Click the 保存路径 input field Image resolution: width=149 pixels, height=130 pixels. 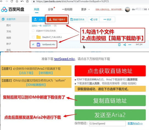pos(107,123)
